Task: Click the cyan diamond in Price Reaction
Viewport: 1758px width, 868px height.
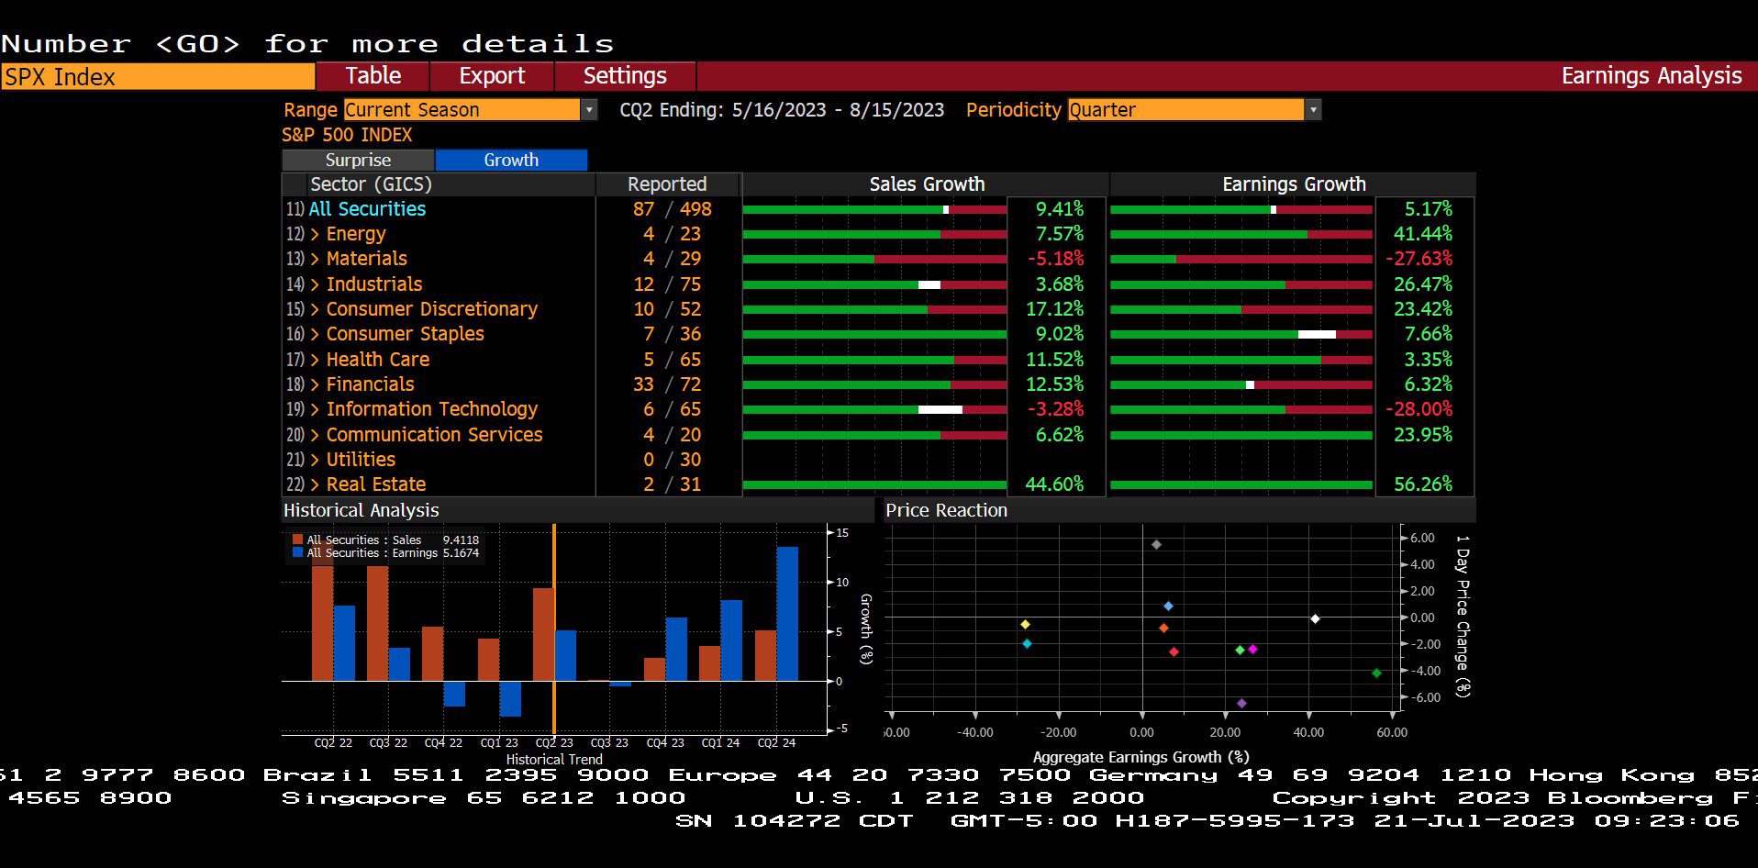Action: (1027, 644)
